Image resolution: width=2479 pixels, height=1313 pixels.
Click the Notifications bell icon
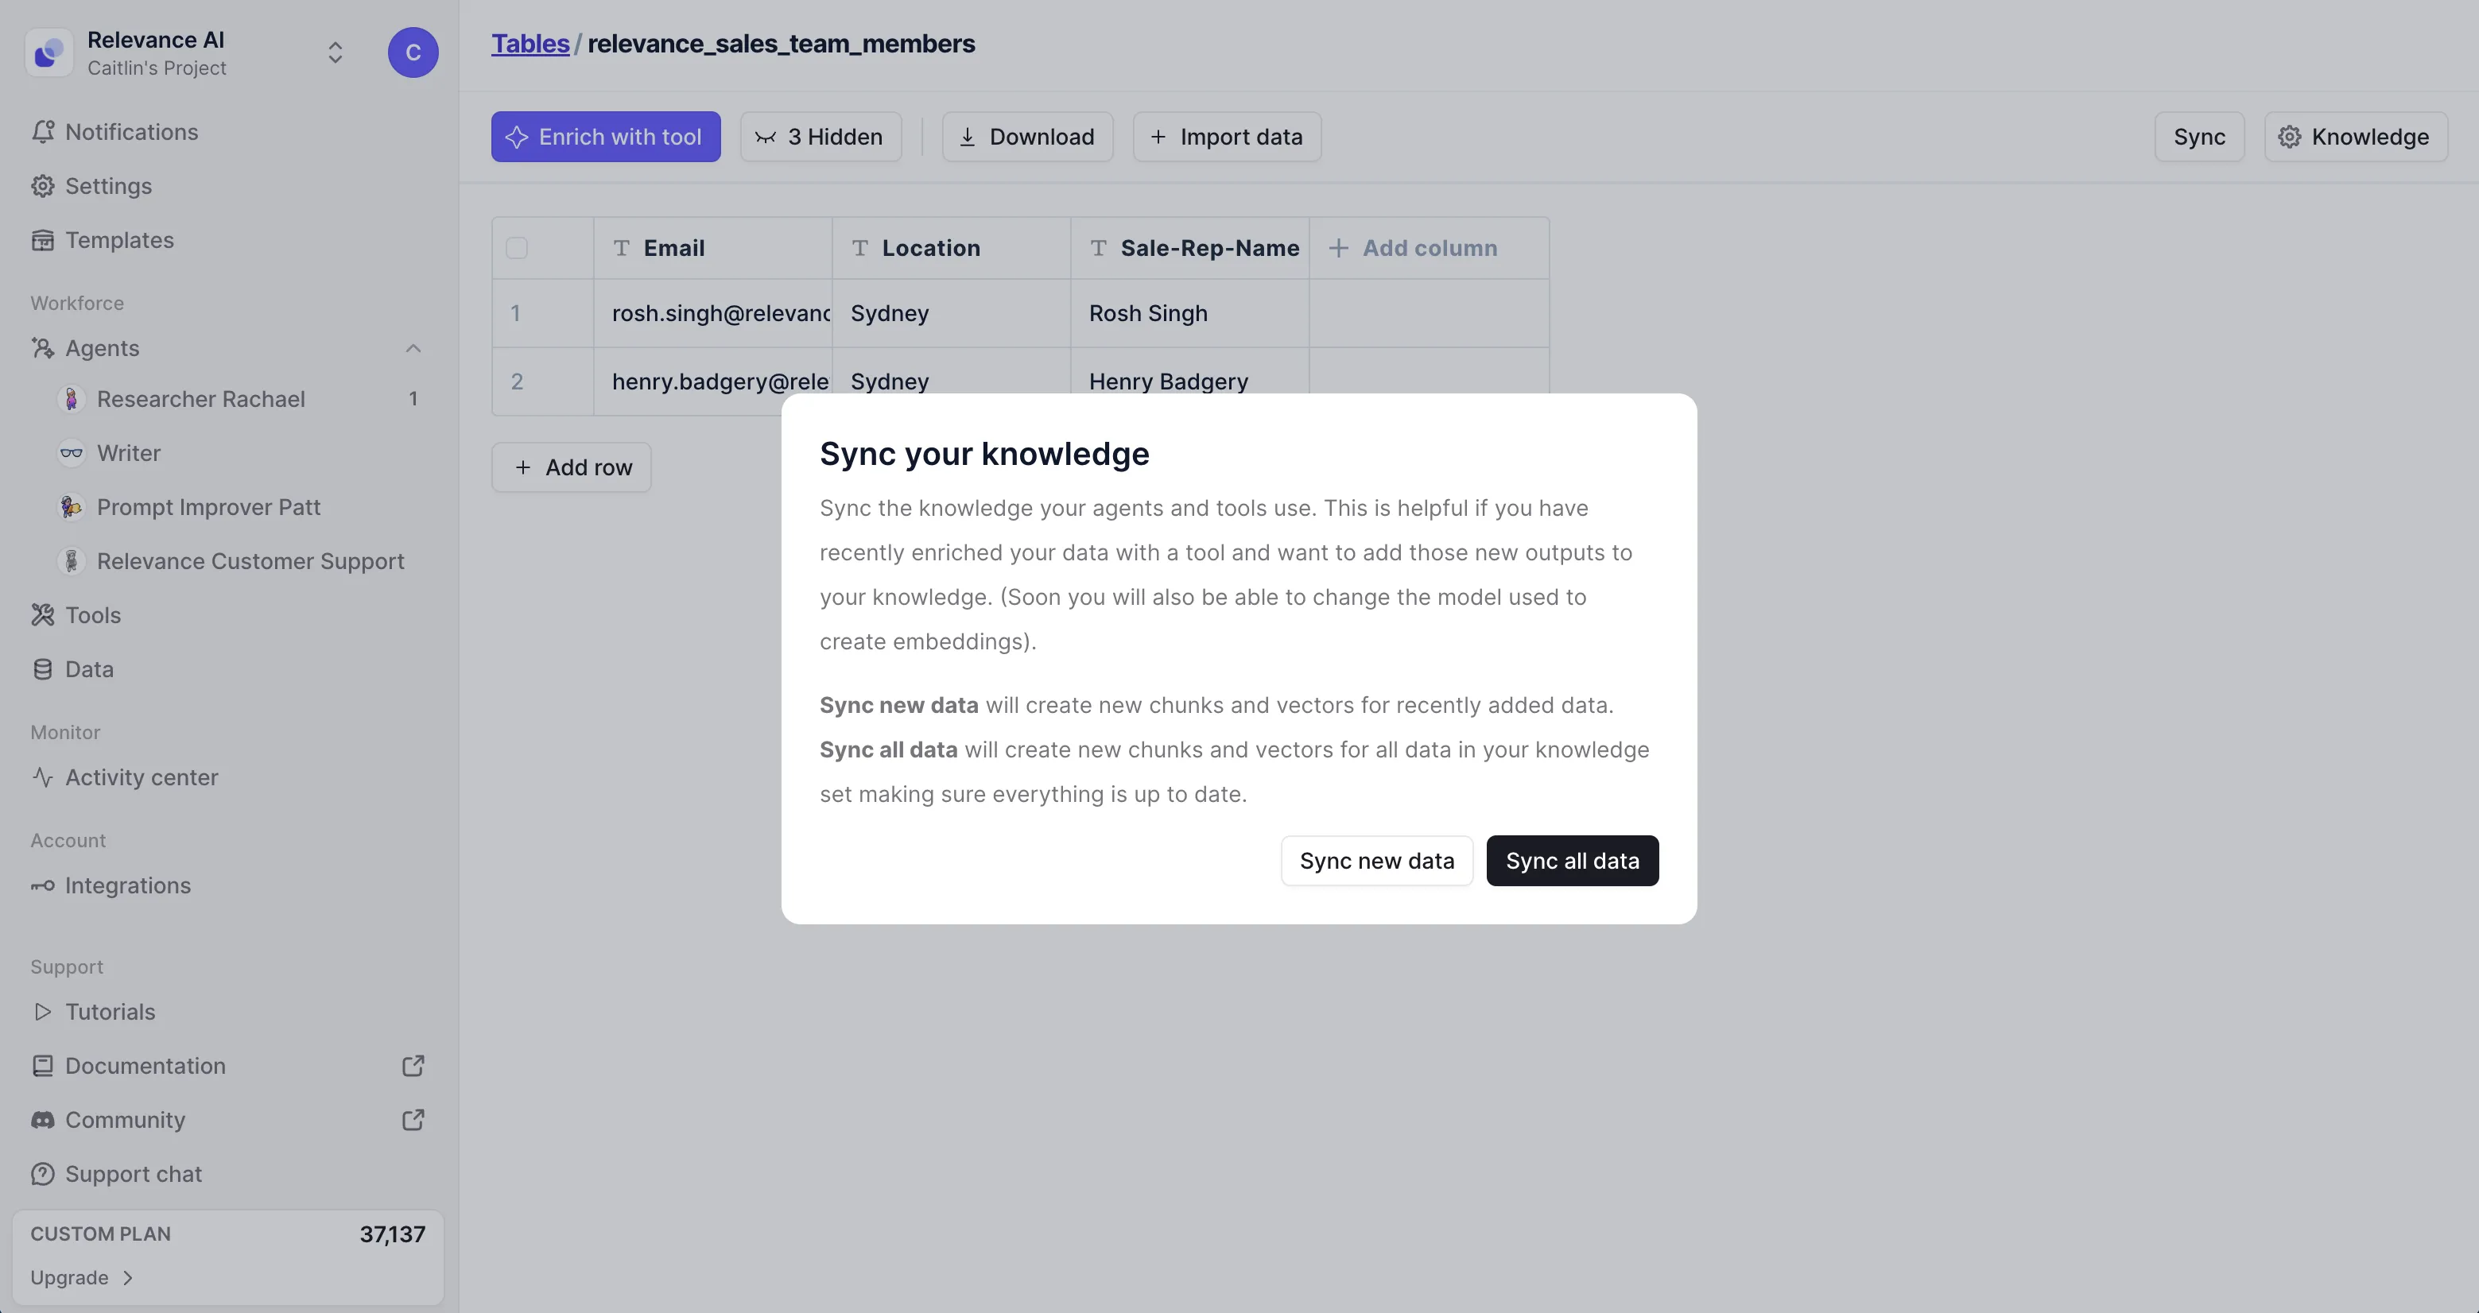[x=42, y=132]
